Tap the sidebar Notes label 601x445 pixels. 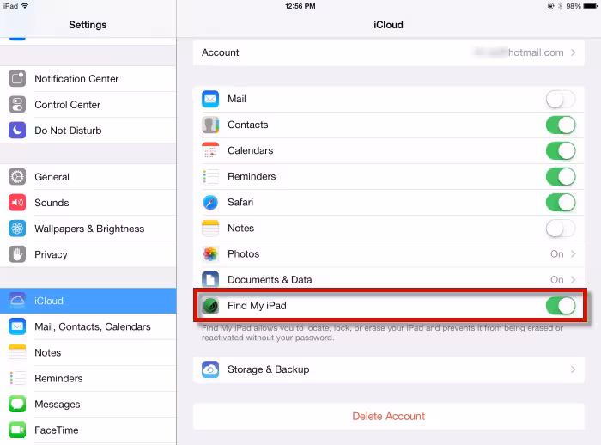point(47,352)
